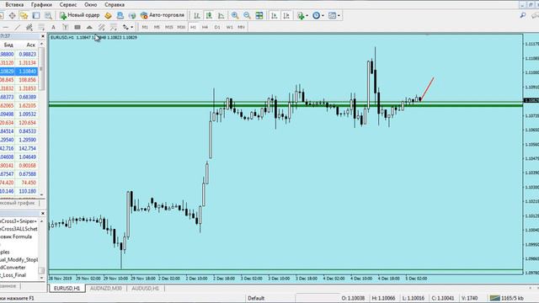The width and height of the screenshot is (539, 303).
Task: Select M1 timeframe
Action: (145, 27)
